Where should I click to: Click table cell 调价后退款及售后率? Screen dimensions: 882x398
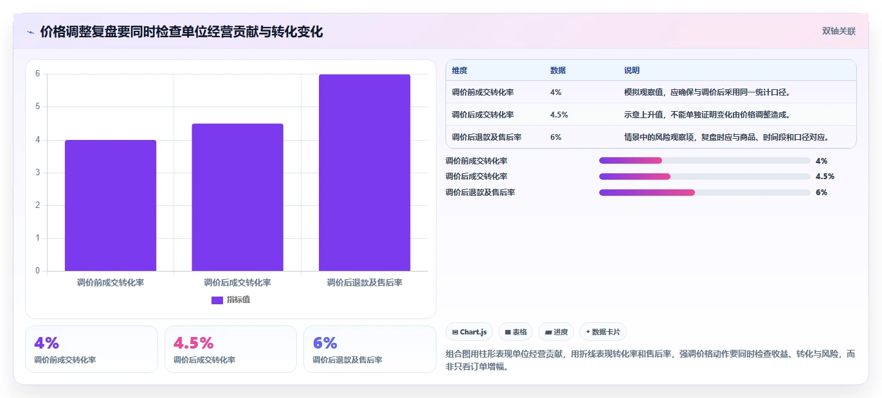[x=487, y=137]
